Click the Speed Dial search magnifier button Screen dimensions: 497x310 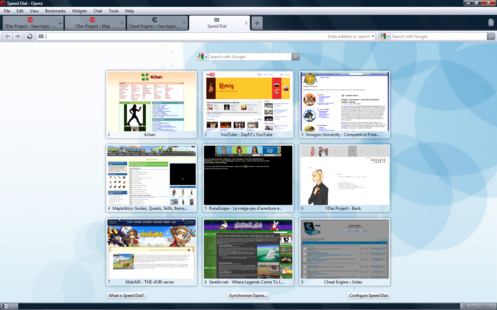pyautogui.click(x=295, y=57)
